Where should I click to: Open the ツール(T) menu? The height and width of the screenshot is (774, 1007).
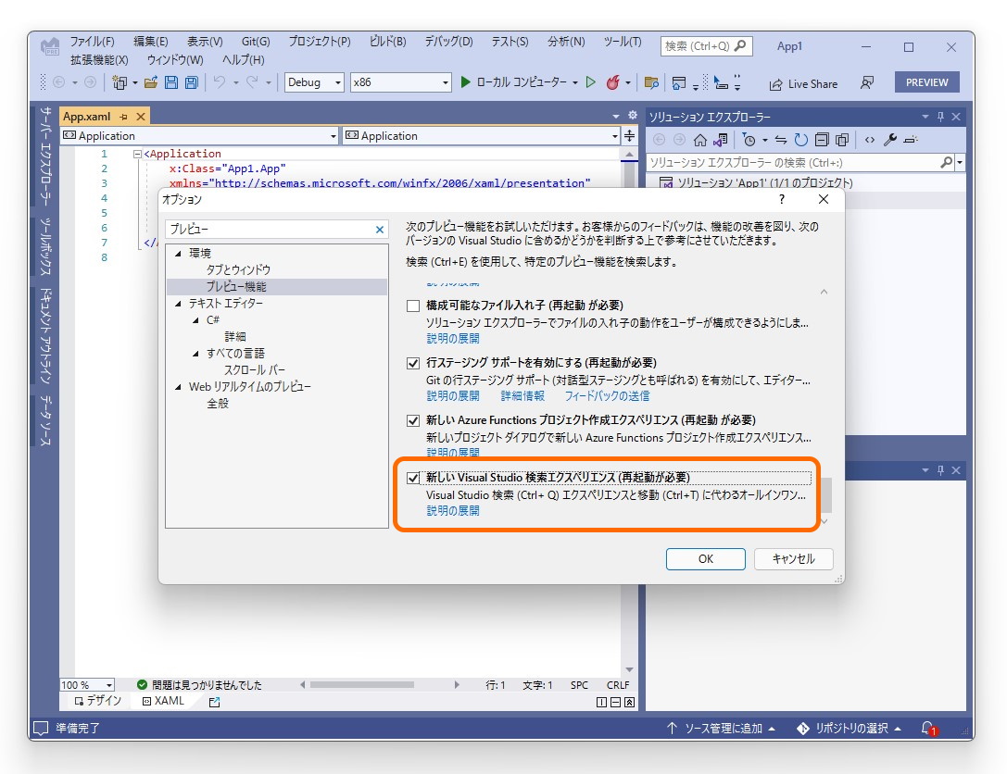[623, 42]
